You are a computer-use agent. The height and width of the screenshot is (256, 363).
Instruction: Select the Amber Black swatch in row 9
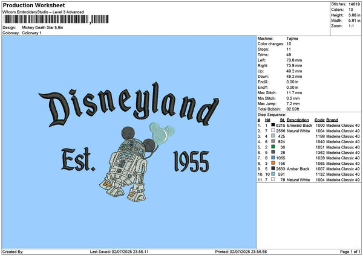[273, 168]
